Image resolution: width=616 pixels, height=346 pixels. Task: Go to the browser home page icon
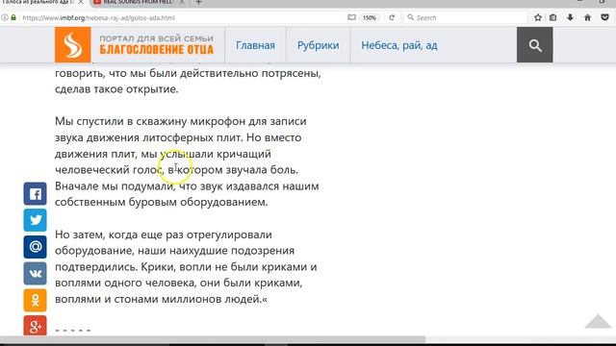click(588, 17)
